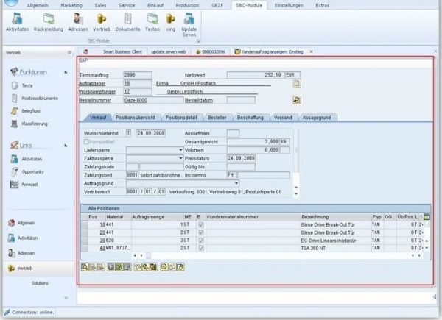
Task: Open Vertrieb in the ribbon
Action: click(x=102, y=22)
